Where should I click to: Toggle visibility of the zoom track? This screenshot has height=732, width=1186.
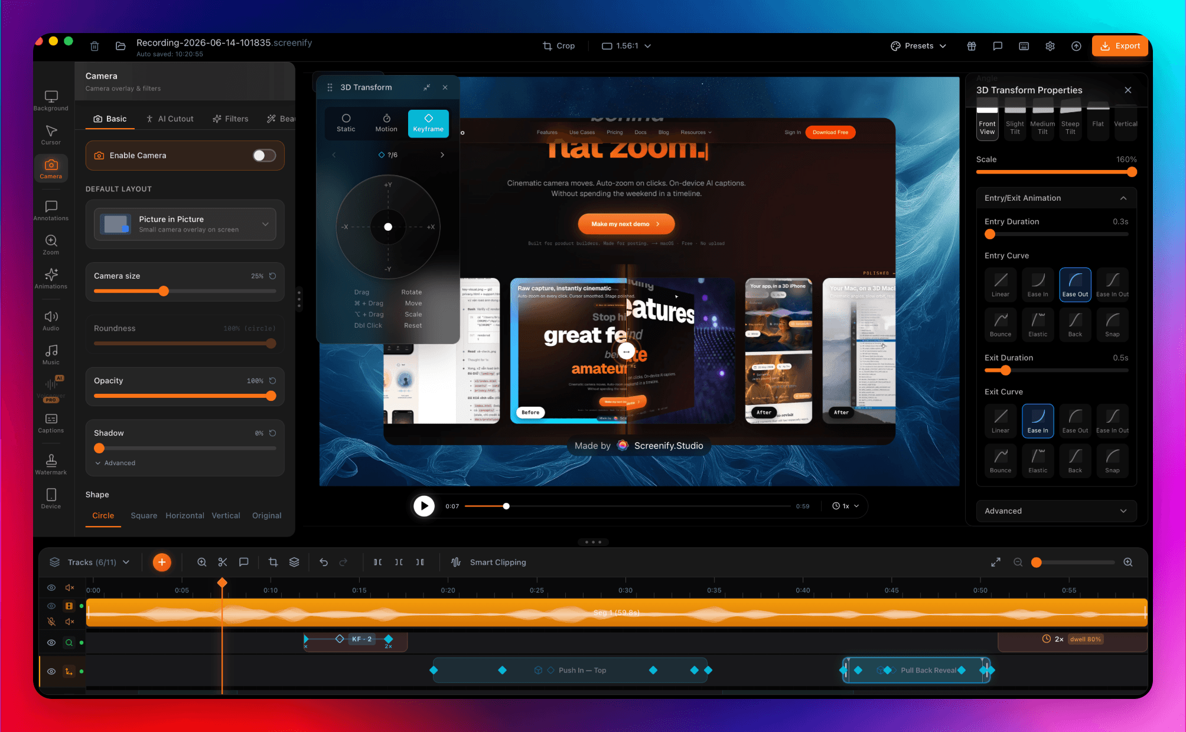click(51, 642)
